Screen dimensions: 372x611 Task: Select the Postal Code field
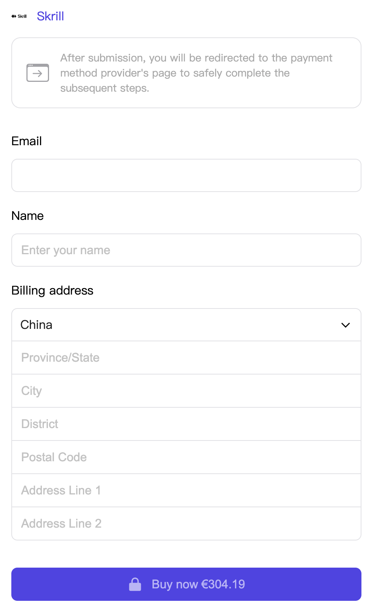(x=186, y=457)
